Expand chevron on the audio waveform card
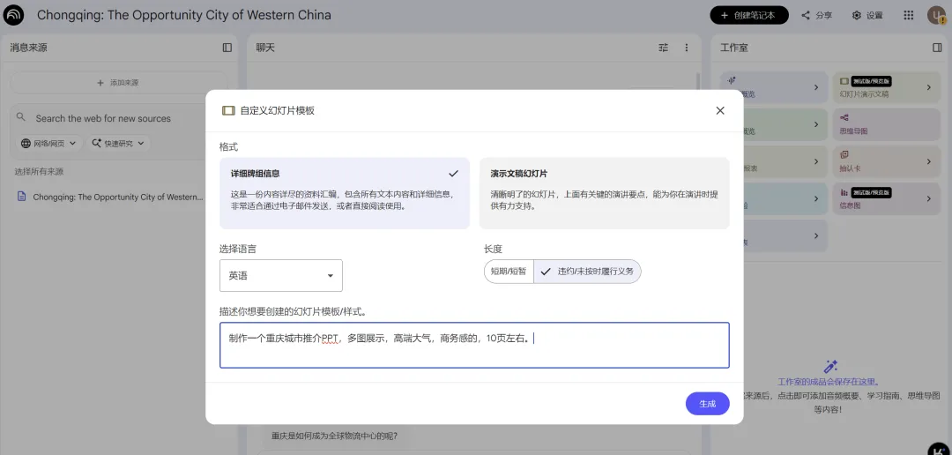The image size is (952, 455). click(x=816, y=87)
